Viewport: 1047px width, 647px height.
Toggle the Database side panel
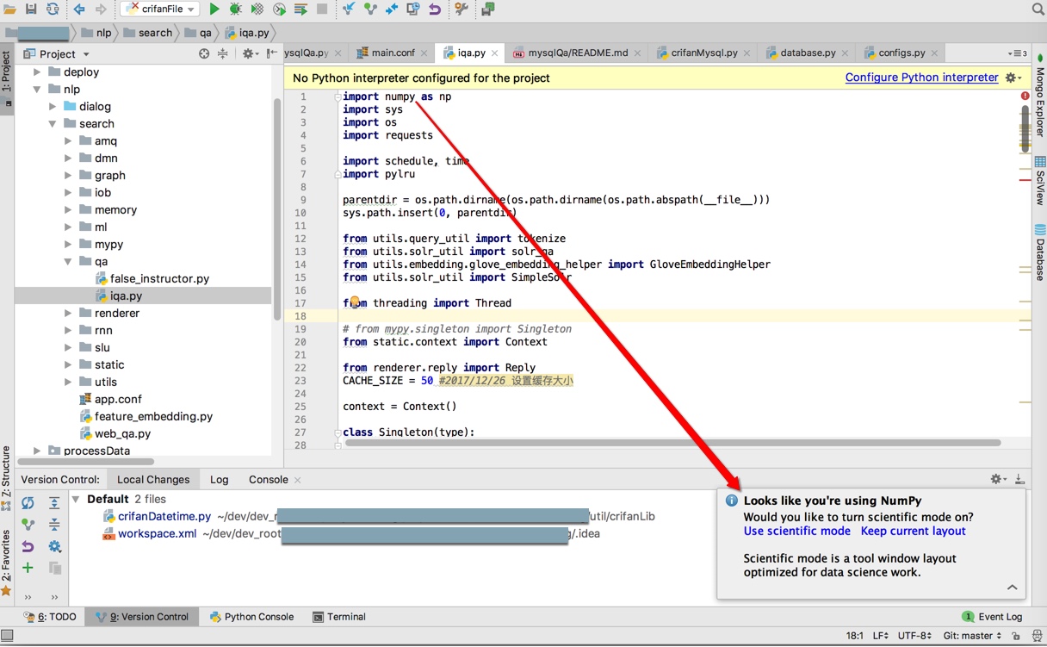(1039, 253)
